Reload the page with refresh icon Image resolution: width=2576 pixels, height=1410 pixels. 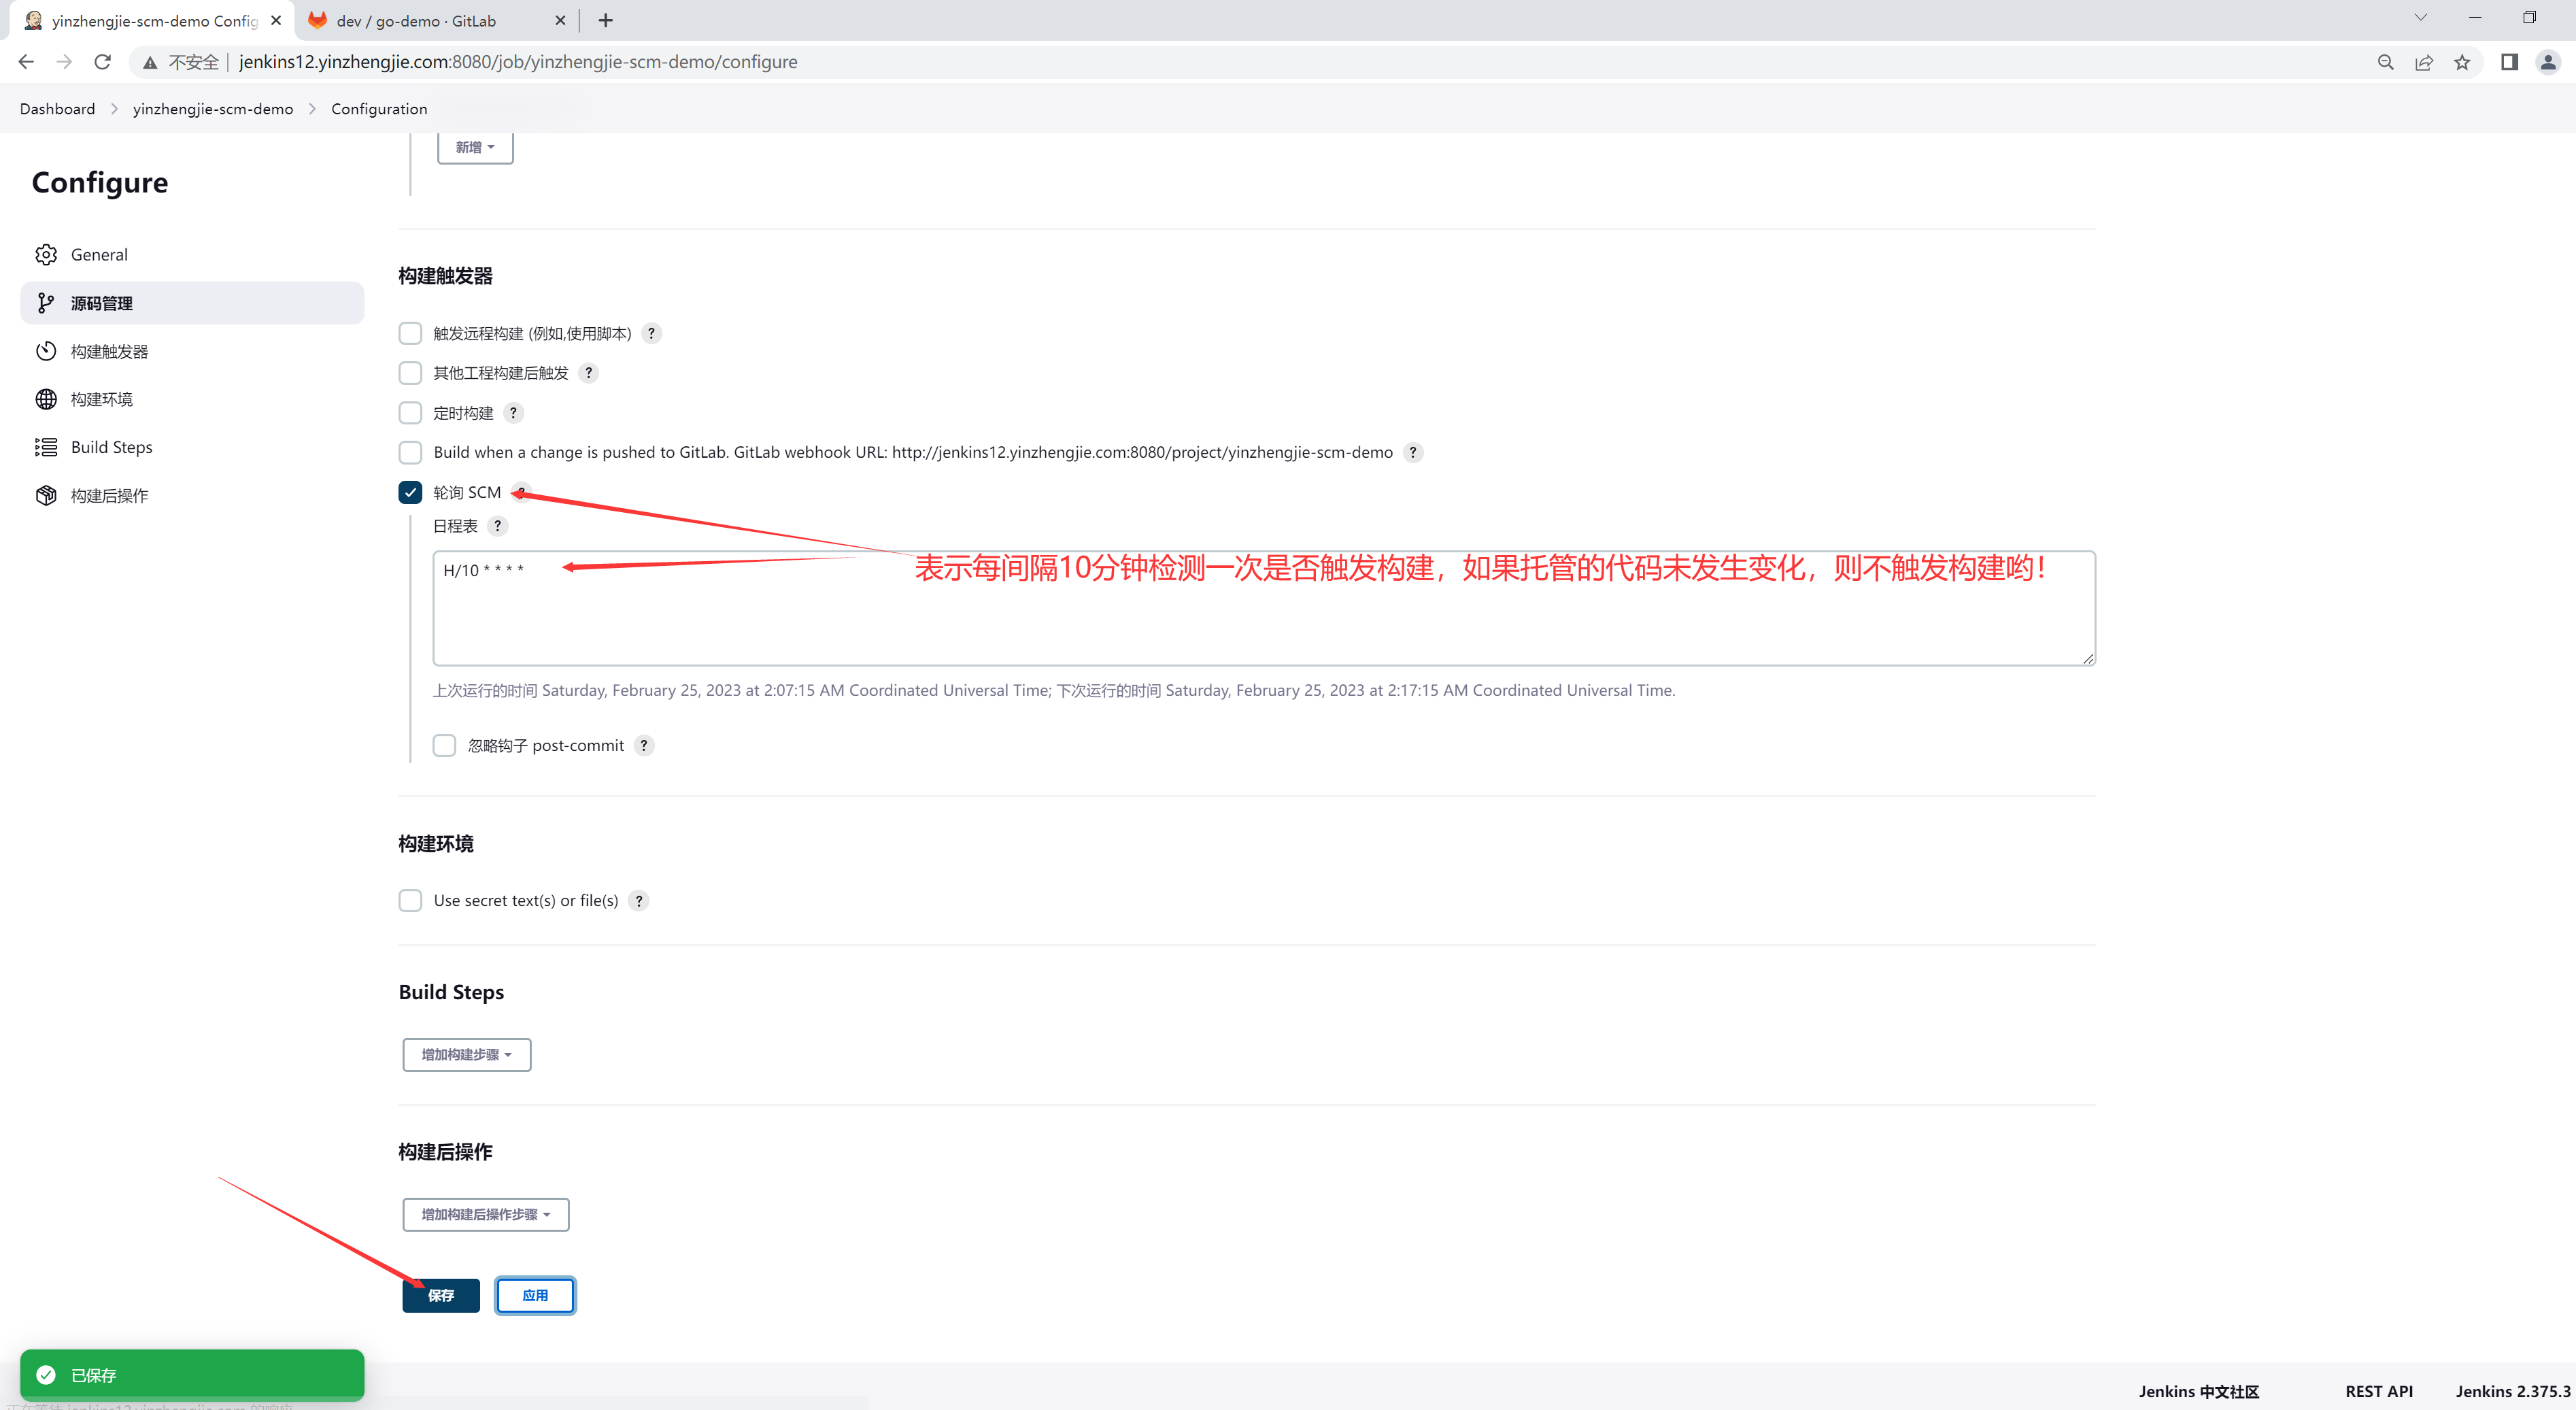102,62
